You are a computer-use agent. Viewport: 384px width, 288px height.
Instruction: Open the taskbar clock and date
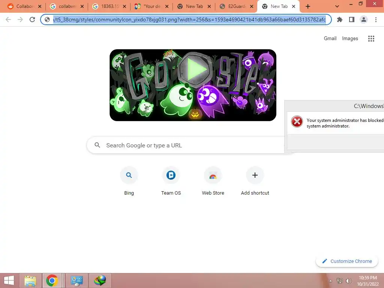click(368, 281)
